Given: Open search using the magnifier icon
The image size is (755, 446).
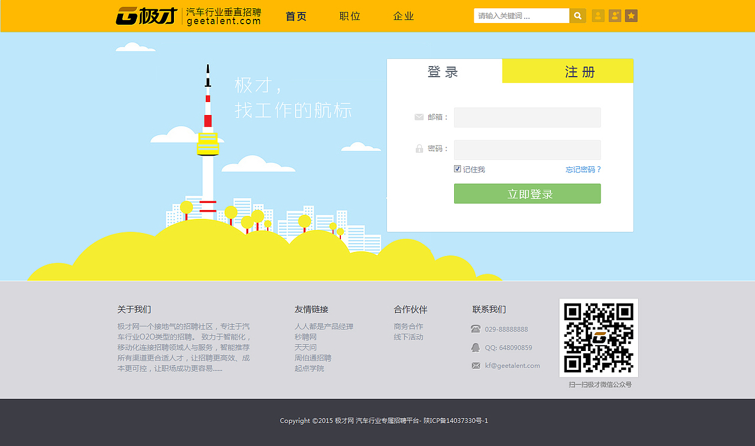Looking at the screenshot, I should point(577,15).
